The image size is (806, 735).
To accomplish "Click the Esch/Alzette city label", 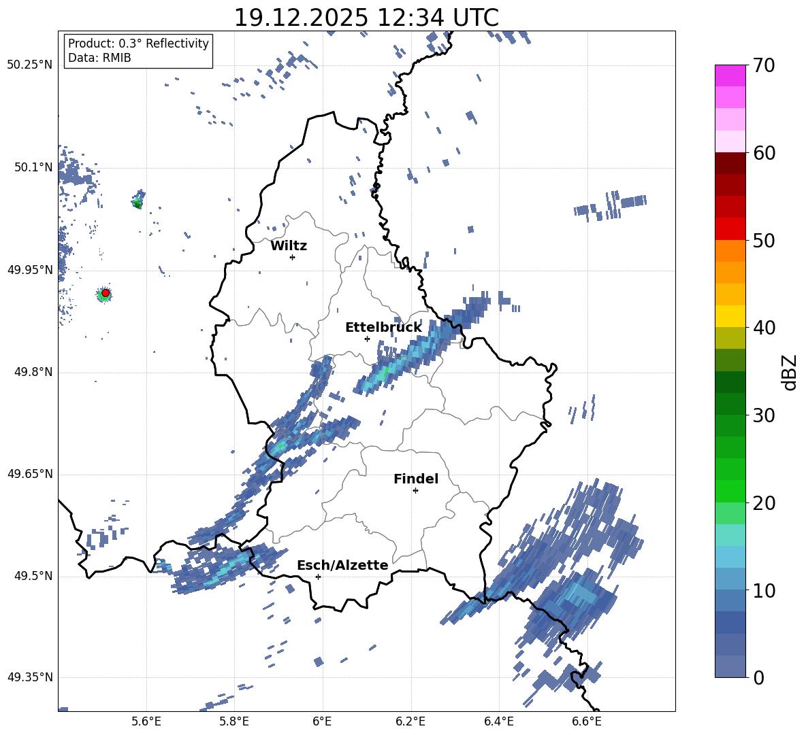I will (x=342, y=565).
